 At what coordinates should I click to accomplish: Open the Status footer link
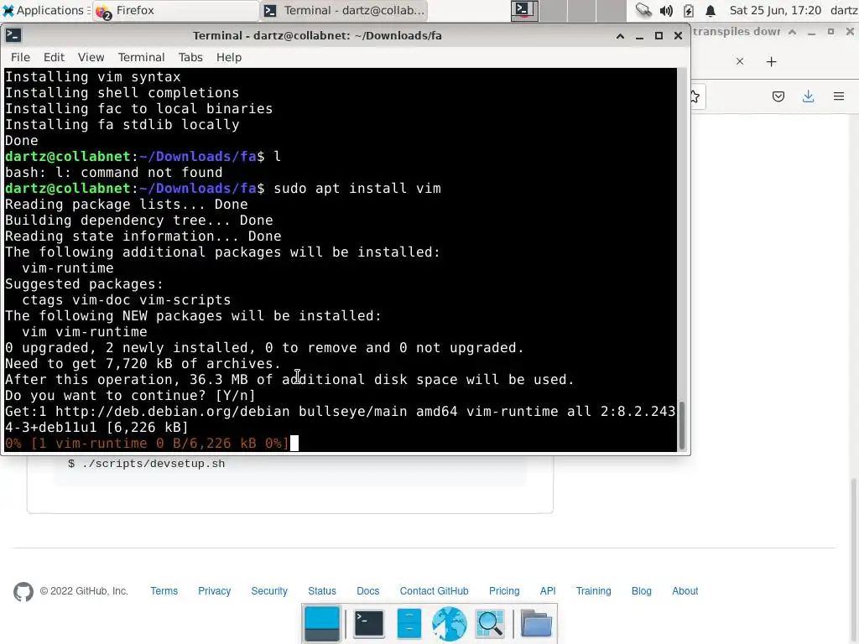[321, 591]
